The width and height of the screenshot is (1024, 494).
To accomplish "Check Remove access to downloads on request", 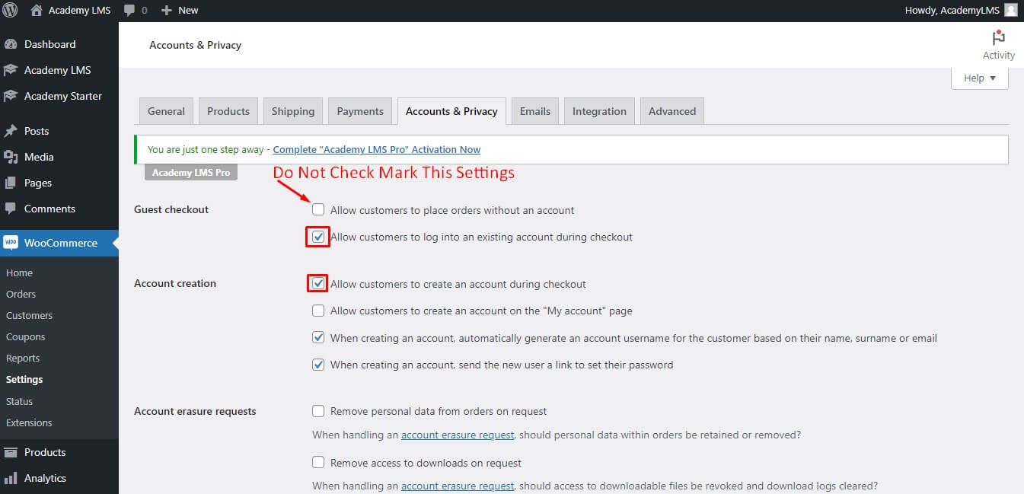I will pyautogui.click(x=318, y=463).
